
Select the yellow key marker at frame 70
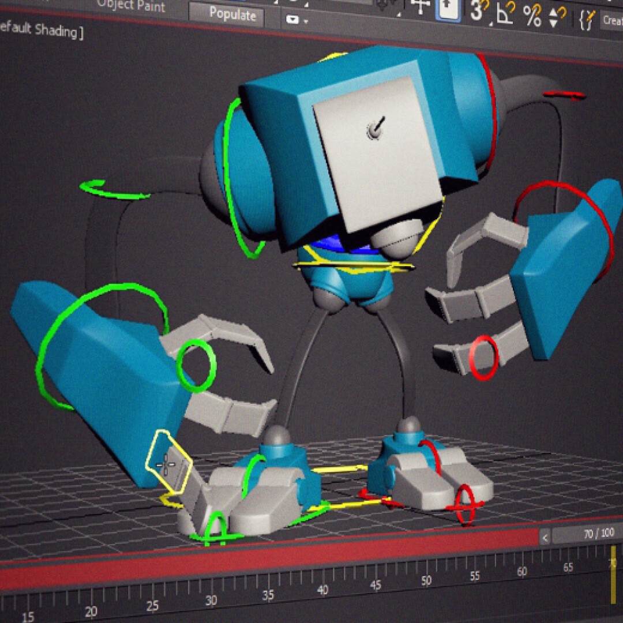[613, 575]
